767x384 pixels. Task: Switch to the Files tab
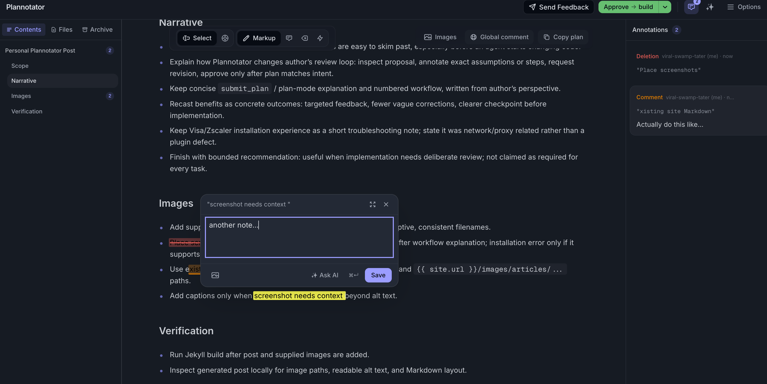(62, 30)
